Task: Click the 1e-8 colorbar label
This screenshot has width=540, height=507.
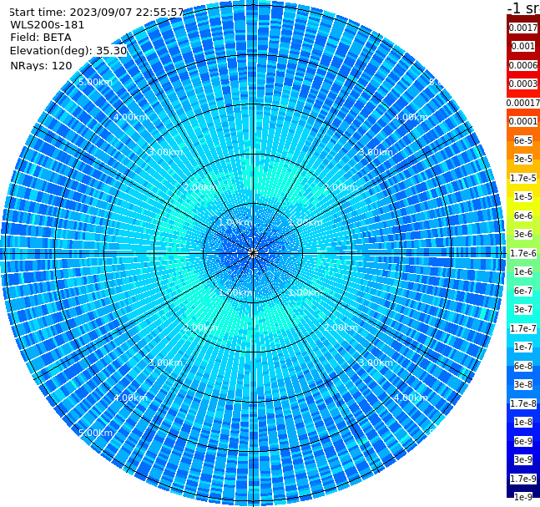Action: pos(523,422)
